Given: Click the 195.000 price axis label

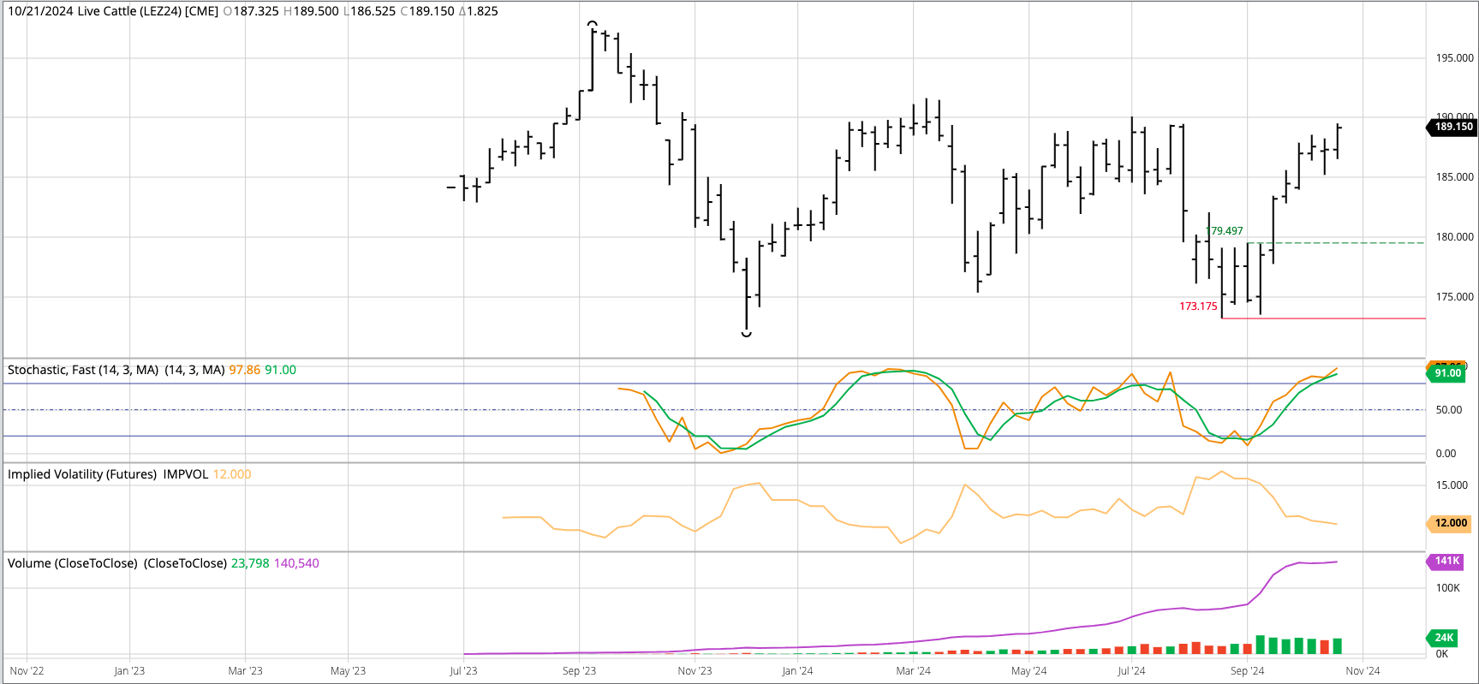Looking at the screenshot, I should [x=1454, y=58].
